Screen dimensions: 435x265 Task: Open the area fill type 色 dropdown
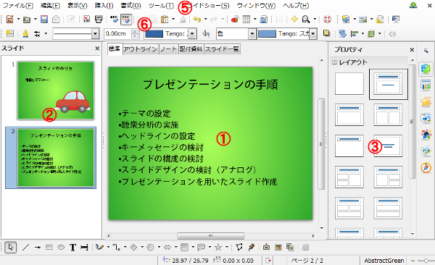(236, 34)
